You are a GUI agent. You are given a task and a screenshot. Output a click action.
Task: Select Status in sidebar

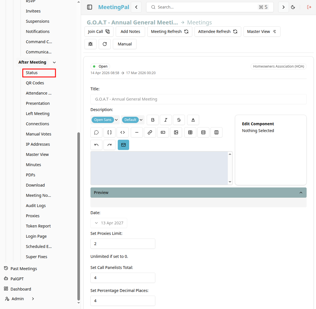[x=39, y=73]
